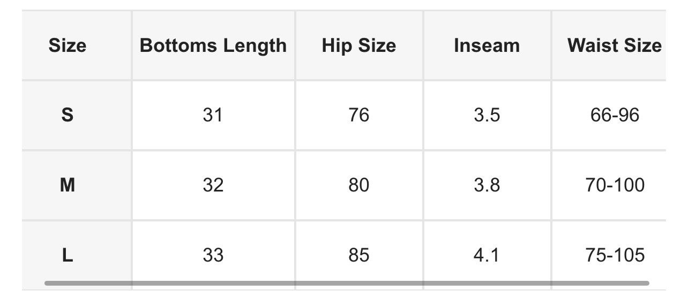The image size is (688, 291).
Task: Click the Size column header
Action: (67, 45)
